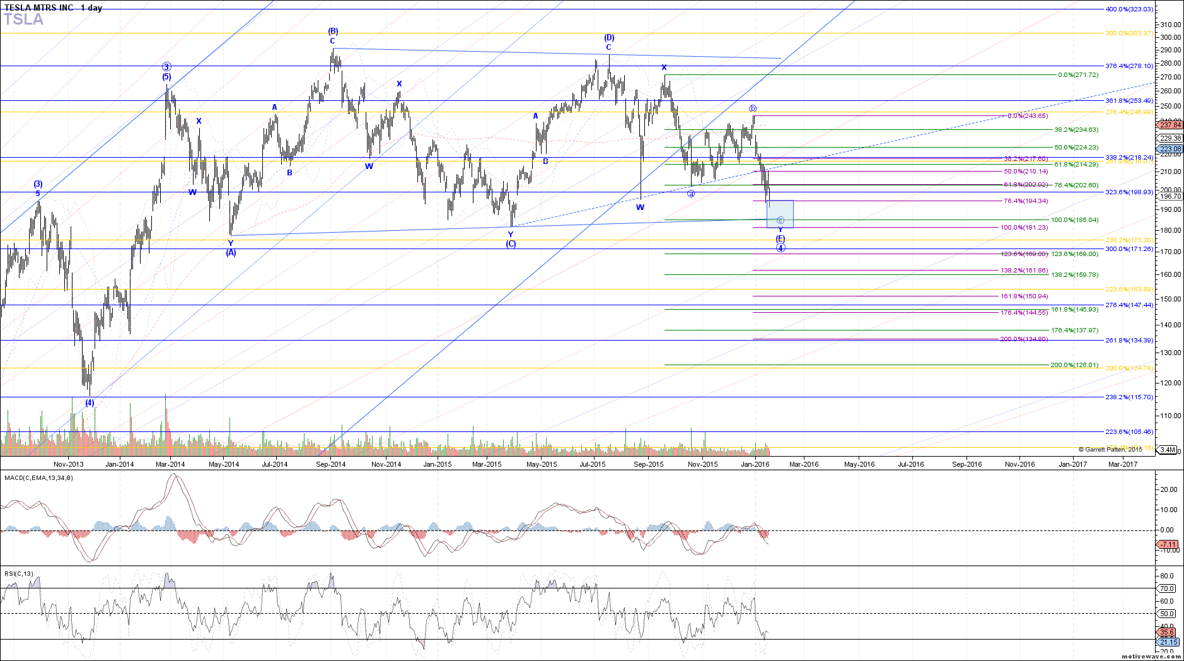
Task: Click the Sep-2014 date axis label
Action: [331, 464]
